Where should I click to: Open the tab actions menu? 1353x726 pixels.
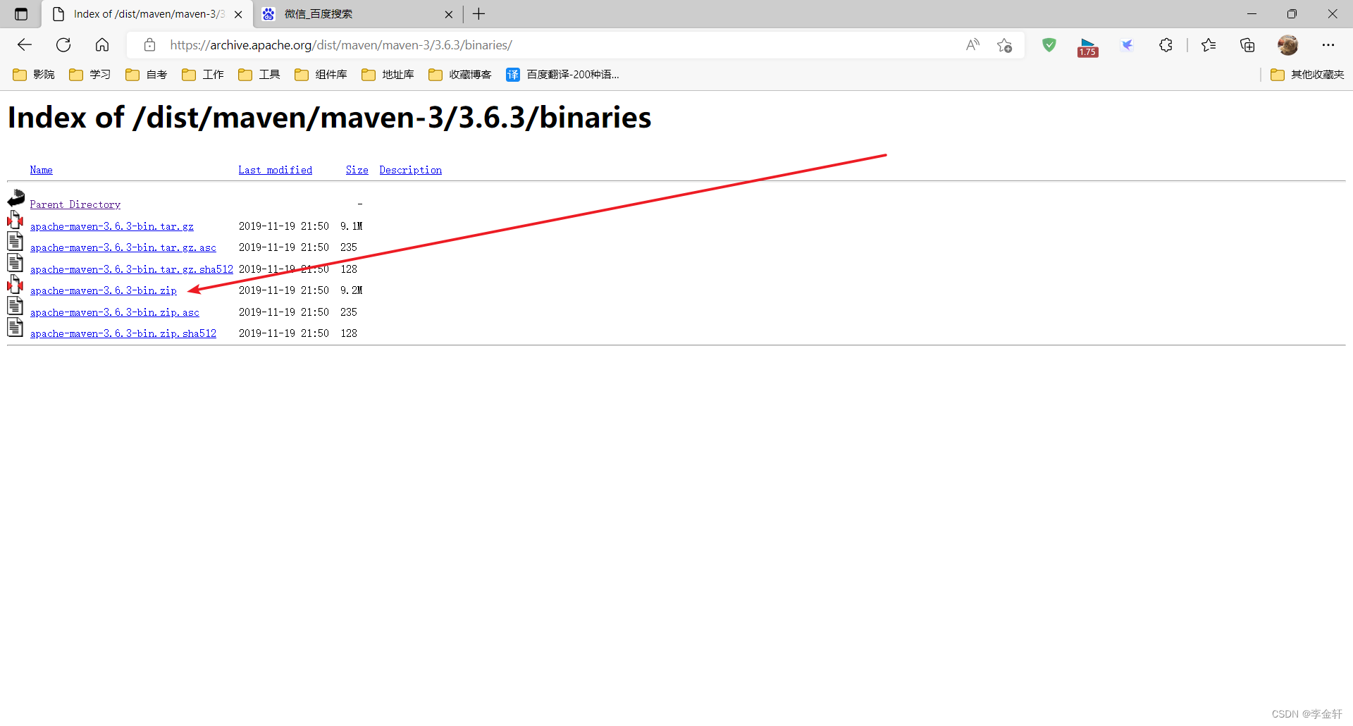(x=20, y=13)
